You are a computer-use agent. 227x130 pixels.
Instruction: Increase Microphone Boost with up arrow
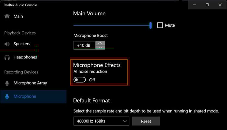click(x=100, y=43)
